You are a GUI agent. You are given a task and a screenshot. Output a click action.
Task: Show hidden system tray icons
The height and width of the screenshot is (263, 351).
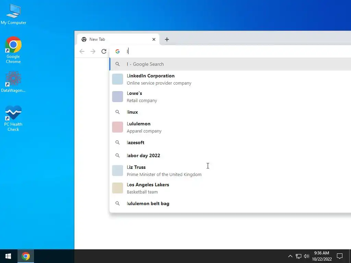[290, 256]
